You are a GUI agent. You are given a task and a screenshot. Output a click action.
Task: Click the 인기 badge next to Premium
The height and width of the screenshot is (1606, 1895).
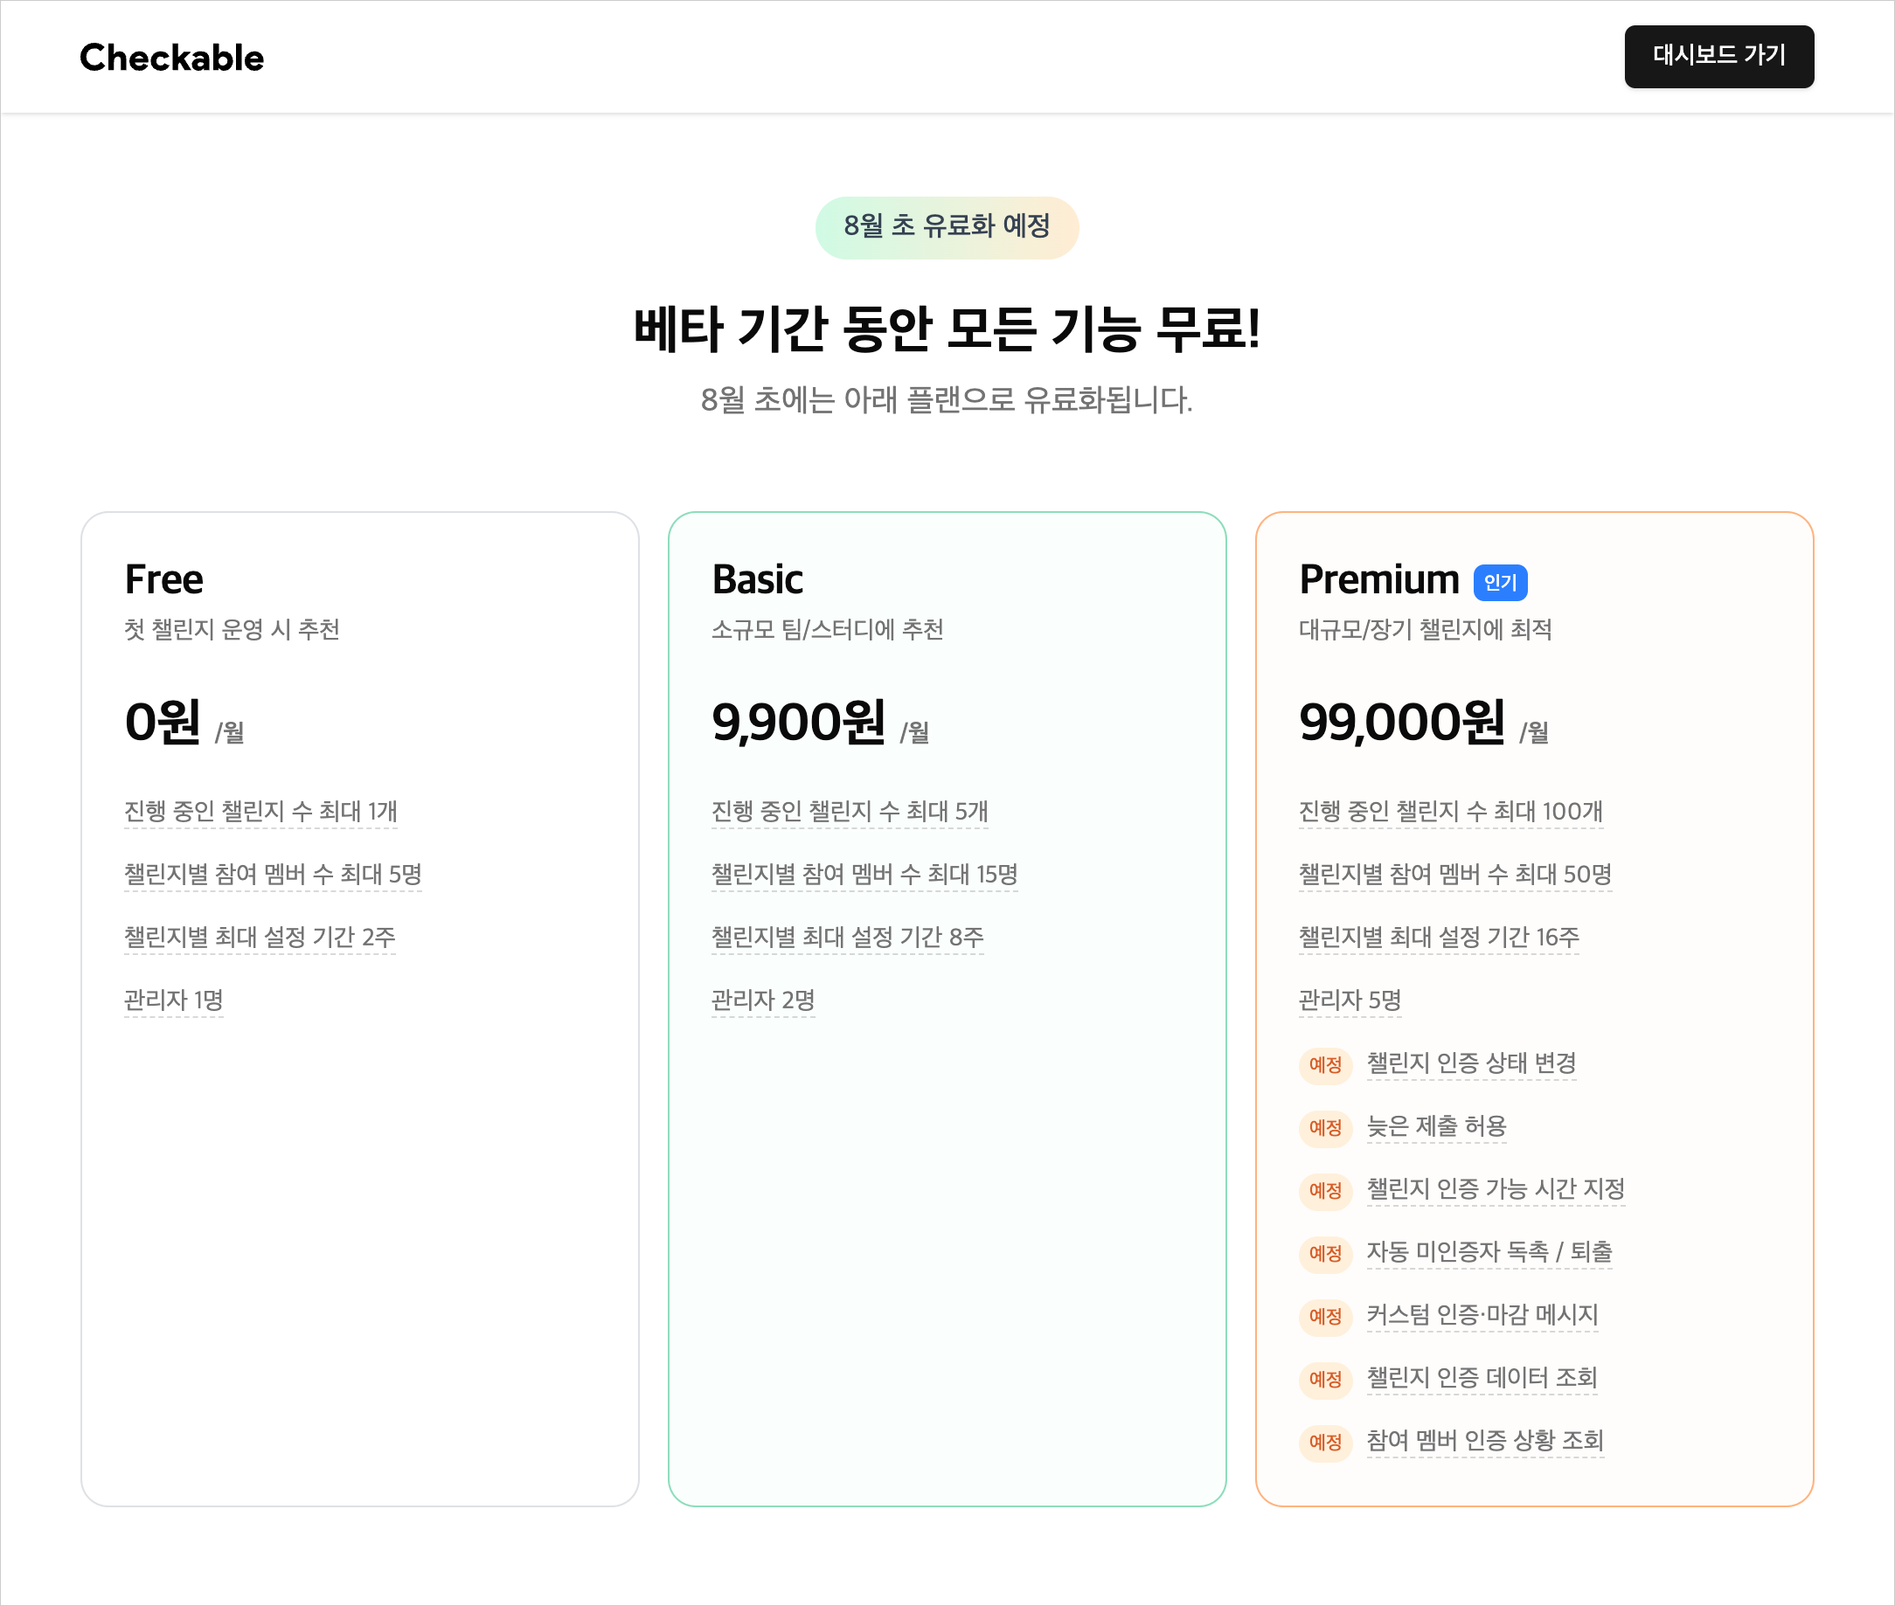1500,583
